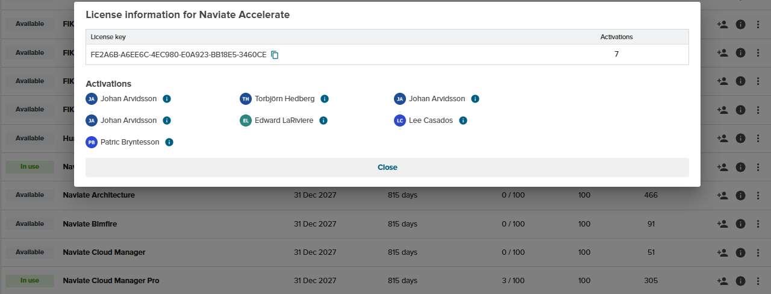Open more options for Naviate Architecture row
This screenshot has width=771, height=294.
tap(758, 195)
